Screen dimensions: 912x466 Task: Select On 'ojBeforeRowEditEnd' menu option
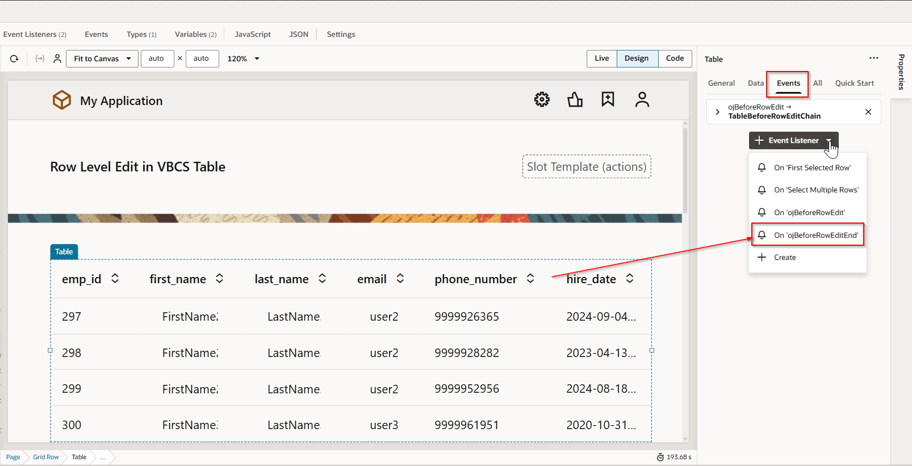tap(815, 235)
